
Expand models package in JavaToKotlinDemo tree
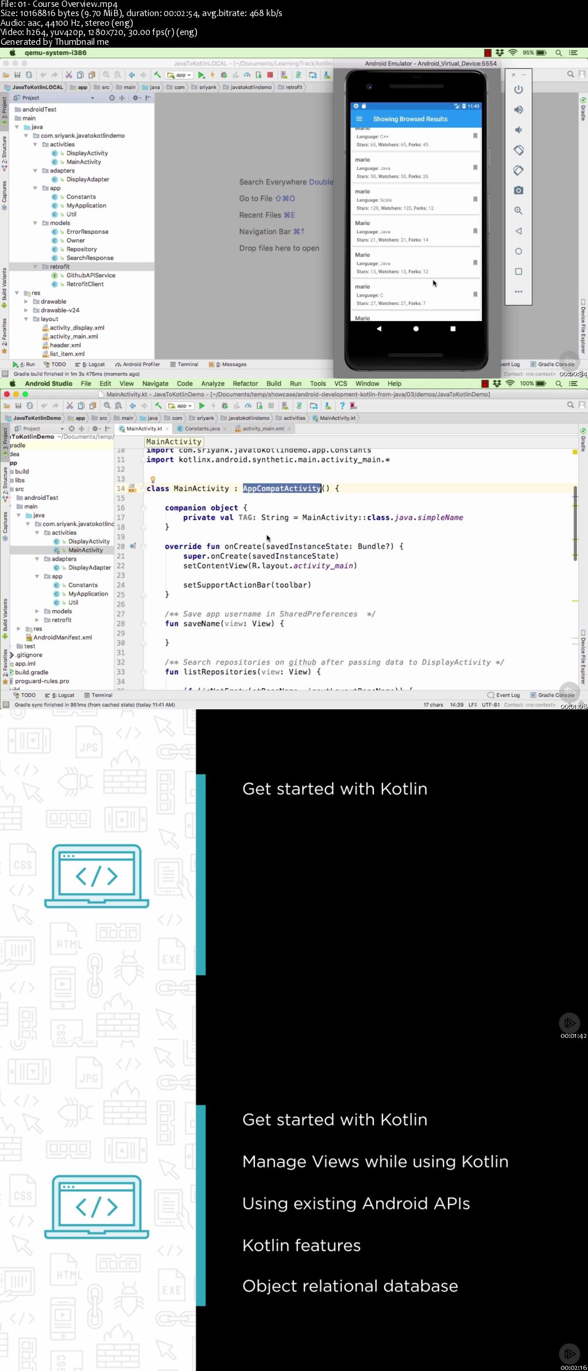point(37,611)
